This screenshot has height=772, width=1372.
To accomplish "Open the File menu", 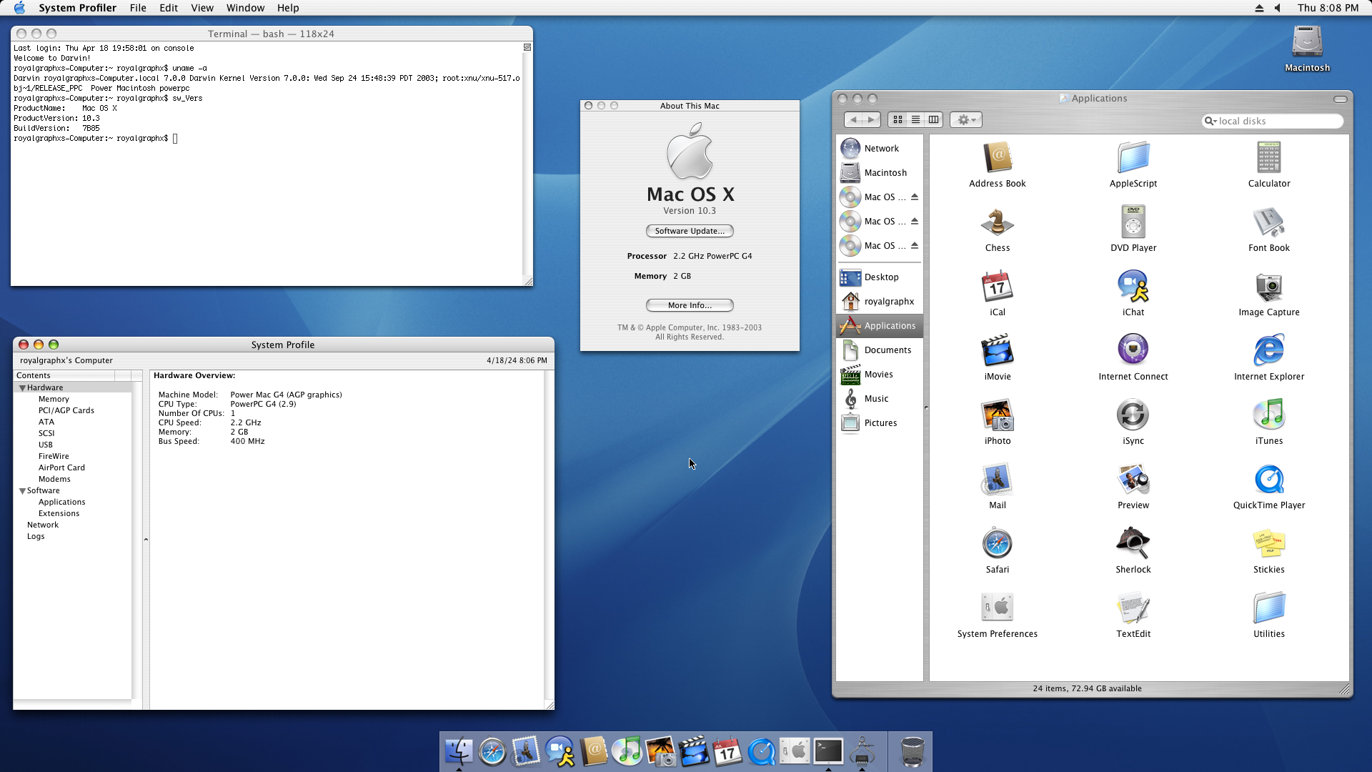I will (138, 8).
